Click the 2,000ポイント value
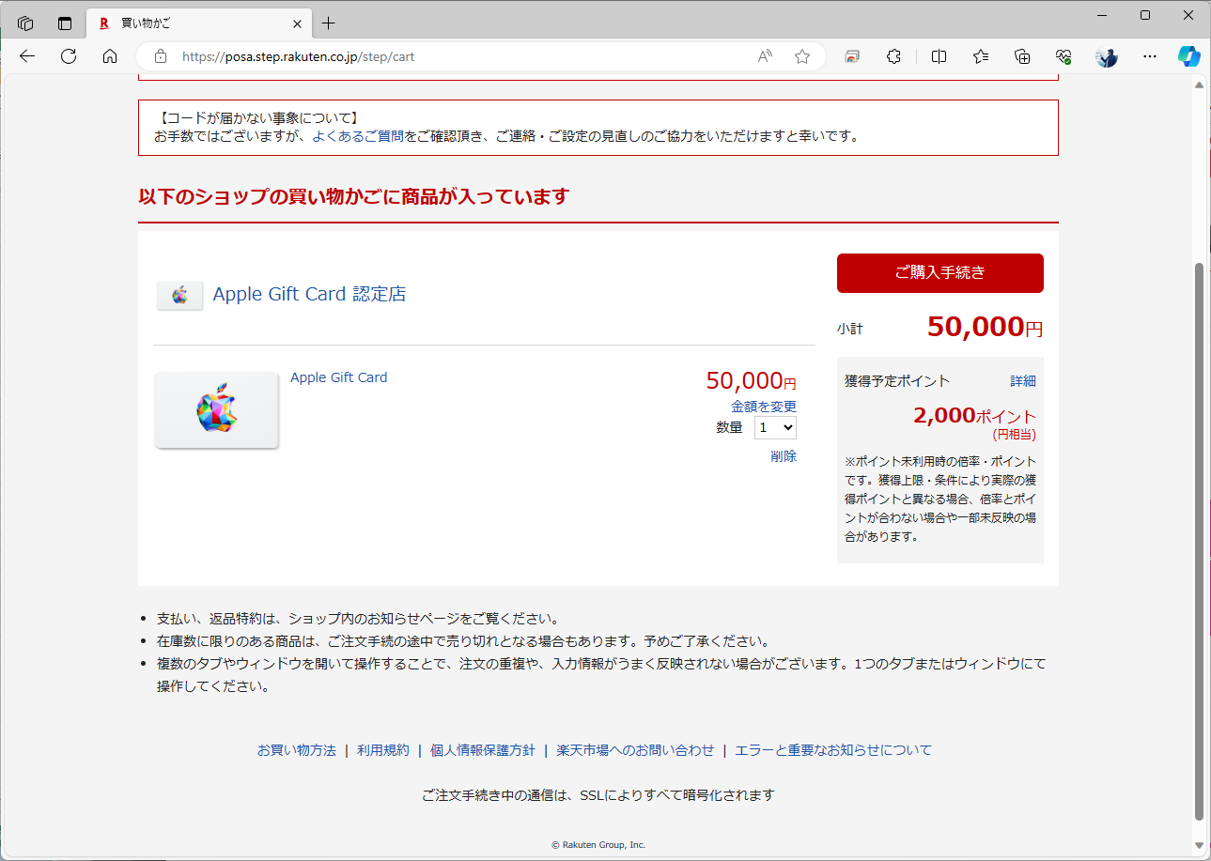This screenshot has height=861, width=1211. [974, 416]
